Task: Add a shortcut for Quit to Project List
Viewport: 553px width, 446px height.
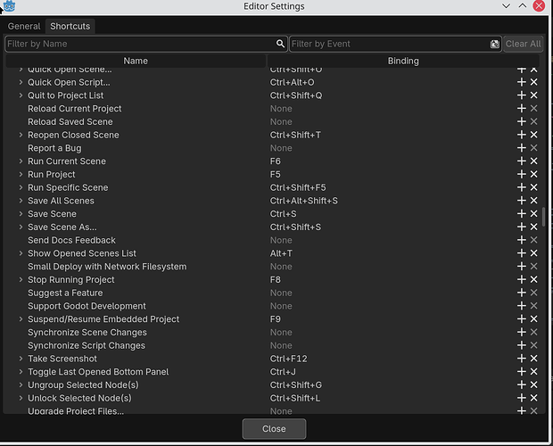Action: pyautogui.click(x=521, y=95)
